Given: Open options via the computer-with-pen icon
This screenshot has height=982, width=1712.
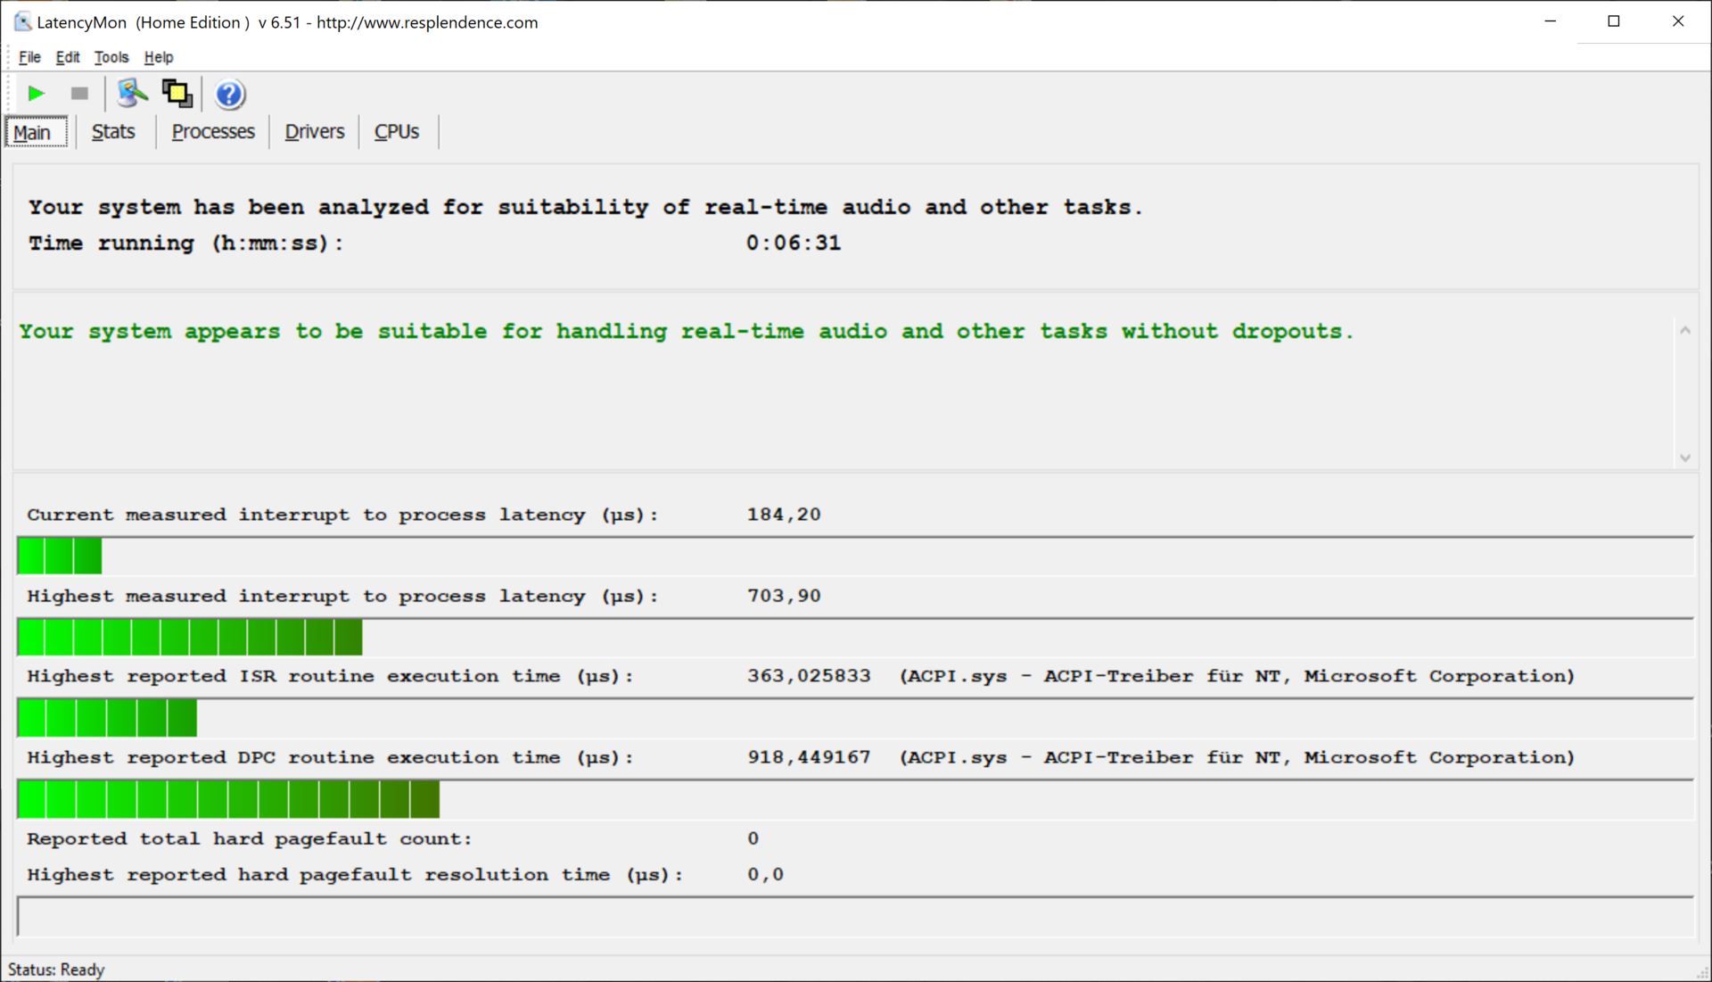Looking at the screenshot, I should (x=132, y=93).
